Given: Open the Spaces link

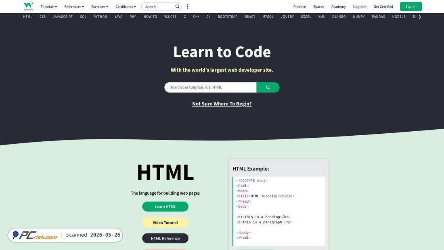Looking at the screenshot, I should point(318,6).
